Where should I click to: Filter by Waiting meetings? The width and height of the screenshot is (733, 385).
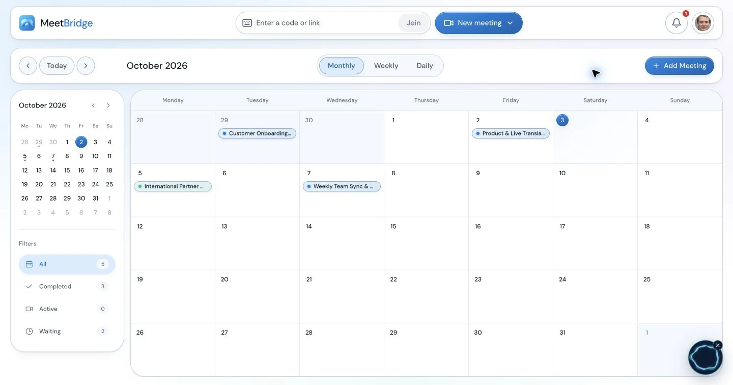[67, 332]
